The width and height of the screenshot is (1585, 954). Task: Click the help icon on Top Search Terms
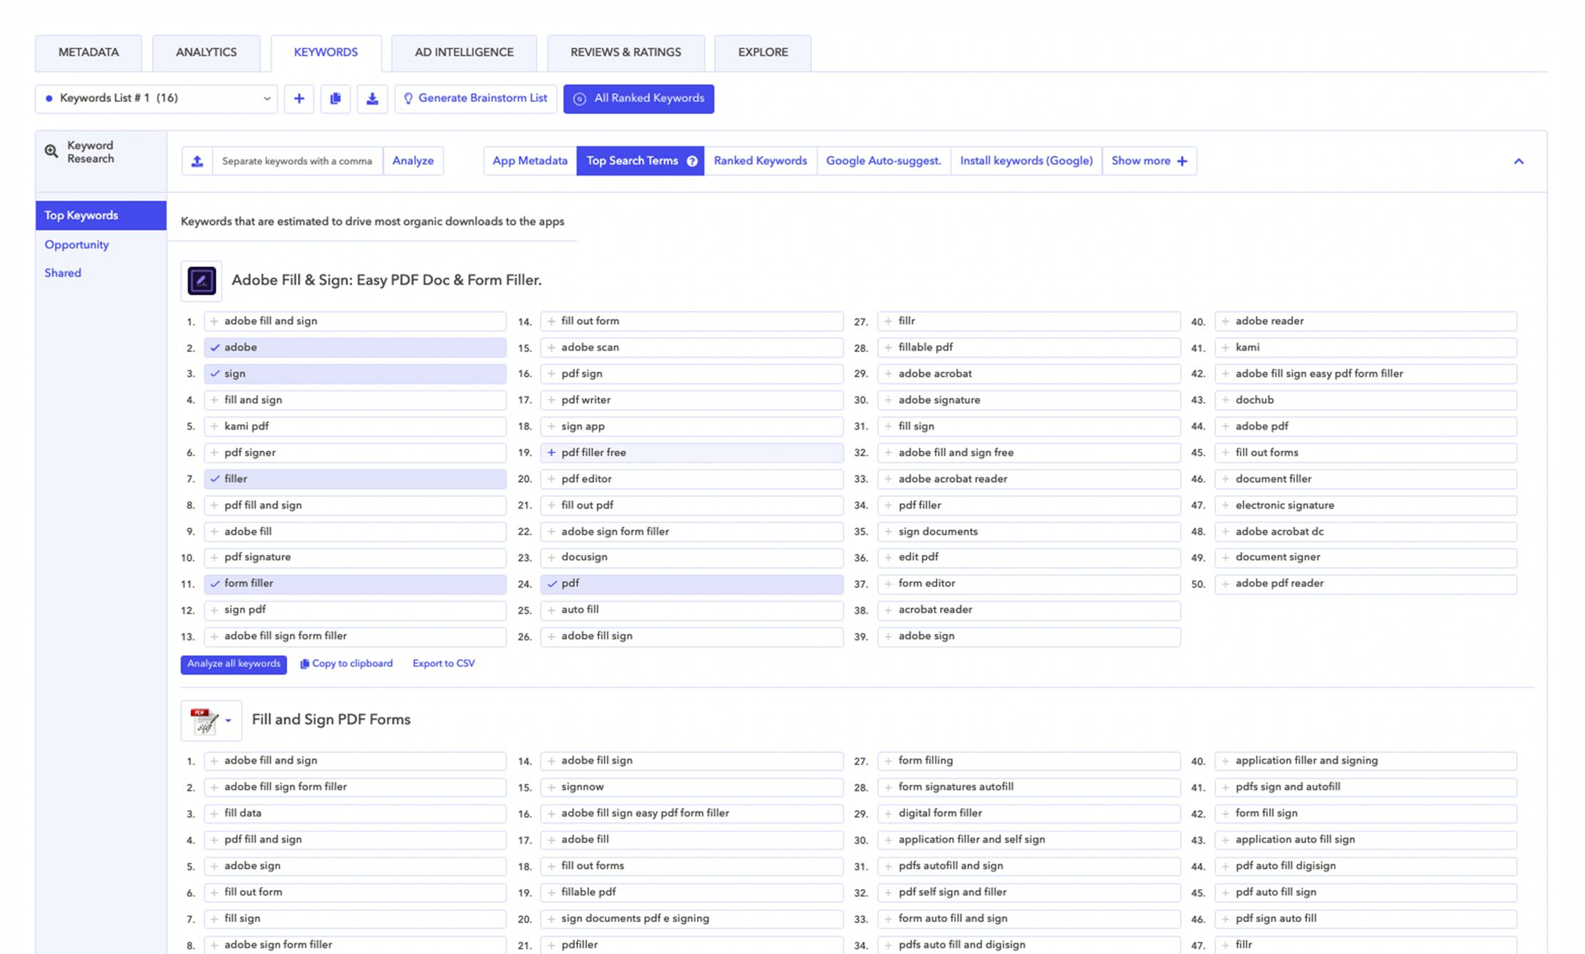691,161
